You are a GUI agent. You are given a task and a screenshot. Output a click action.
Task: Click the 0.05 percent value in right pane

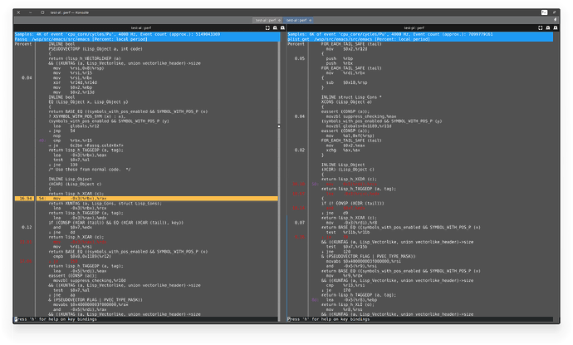point(300,58)
